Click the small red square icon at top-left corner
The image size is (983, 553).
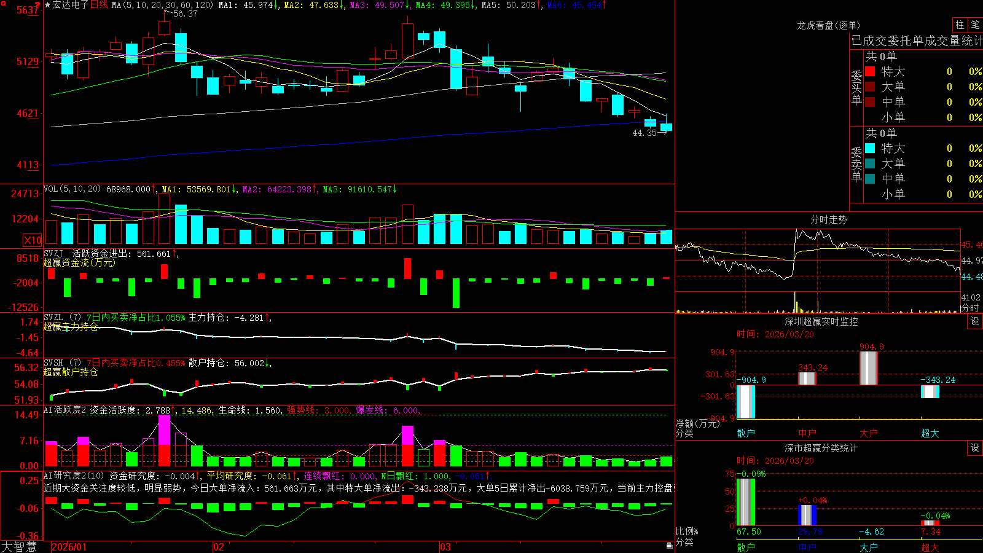pyautogui.click(x=2, y=2)
